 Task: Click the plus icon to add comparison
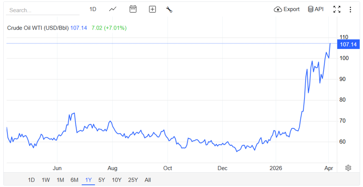[152, 9]
